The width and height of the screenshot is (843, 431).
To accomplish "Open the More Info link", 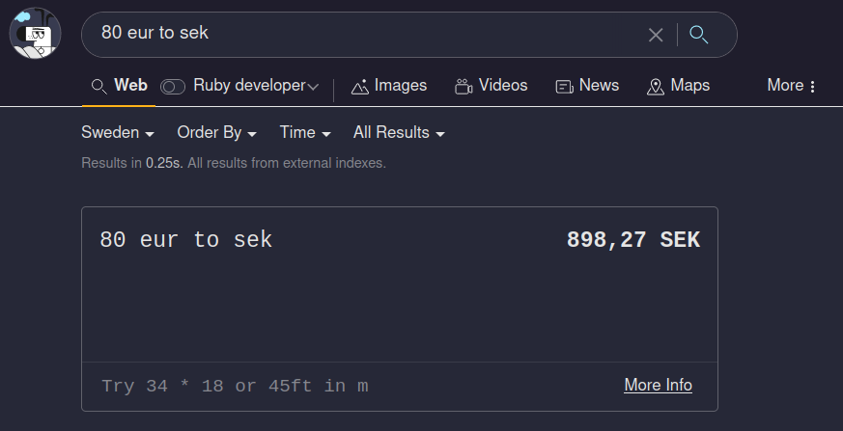I will (658, 385).
